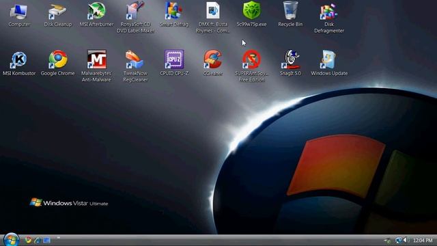
Task: Open the Windows Update shortcut
Action: tap(329, 64)
